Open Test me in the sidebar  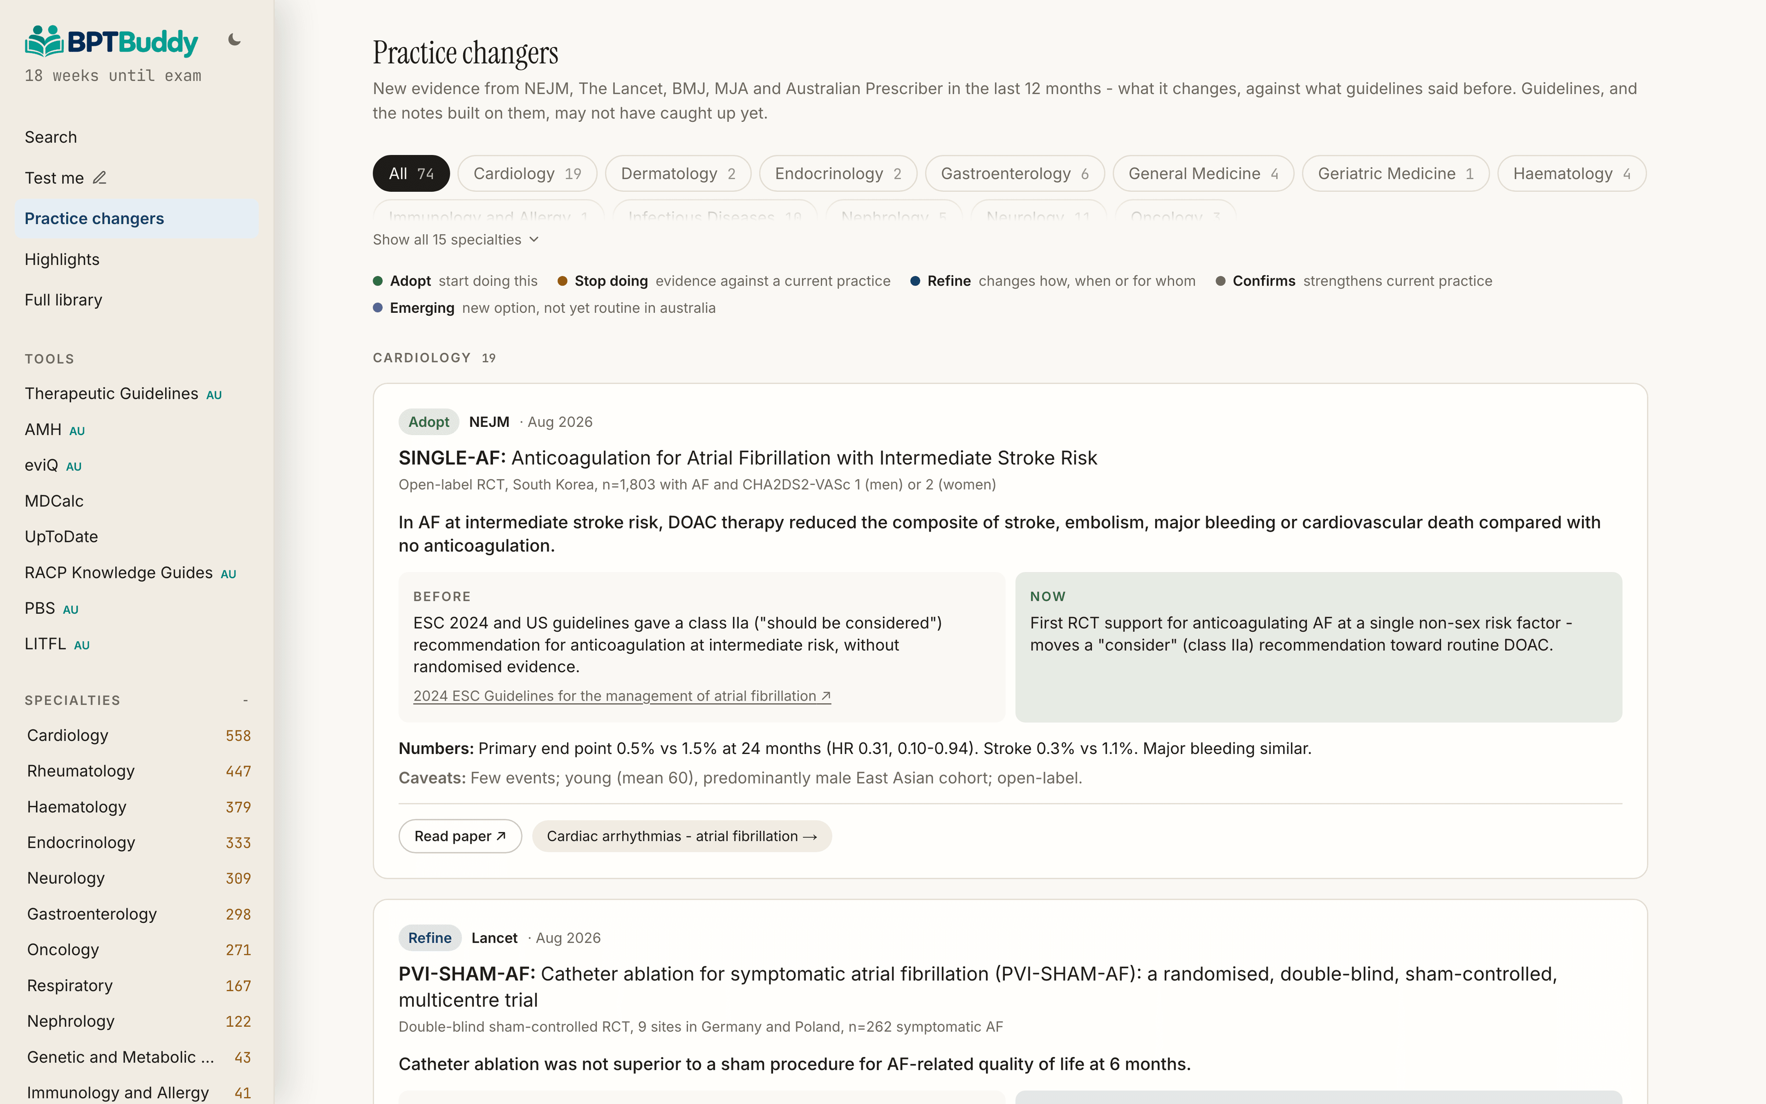(137, 178)
